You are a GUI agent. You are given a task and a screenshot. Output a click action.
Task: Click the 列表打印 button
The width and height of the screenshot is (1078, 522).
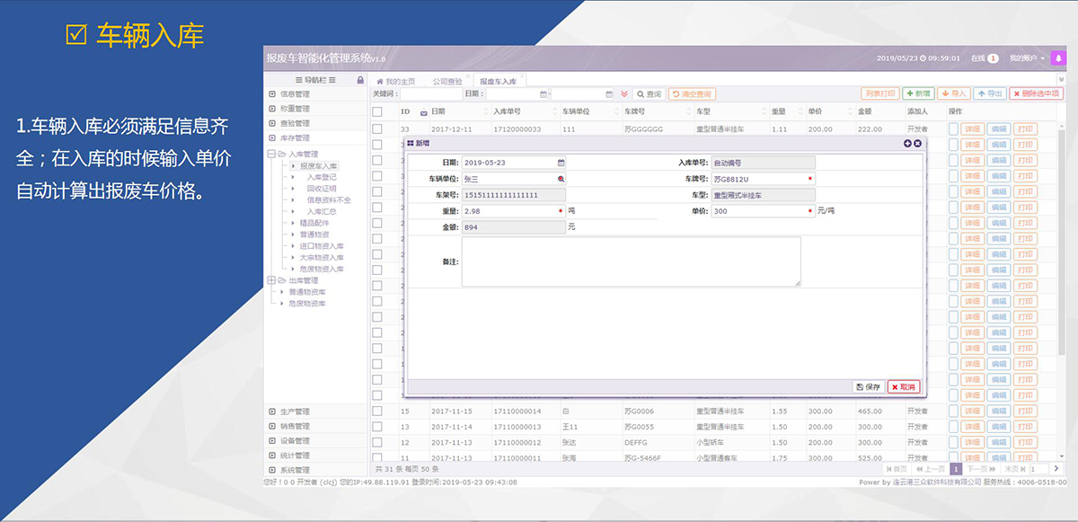[879, 93]
